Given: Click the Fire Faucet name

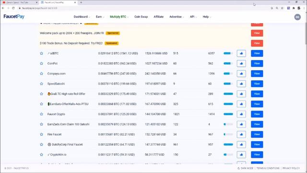Looking at the screenshot, I should coord(54,135).
